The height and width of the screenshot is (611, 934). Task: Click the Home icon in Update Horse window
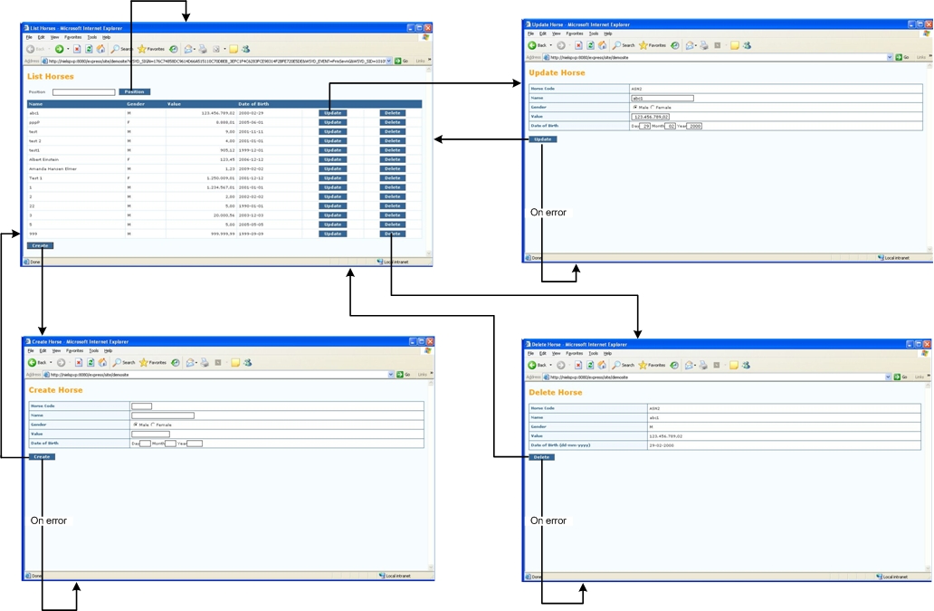coord(602,45)
